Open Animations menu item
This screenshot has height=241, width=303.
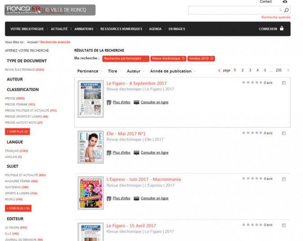pos(84,29)
